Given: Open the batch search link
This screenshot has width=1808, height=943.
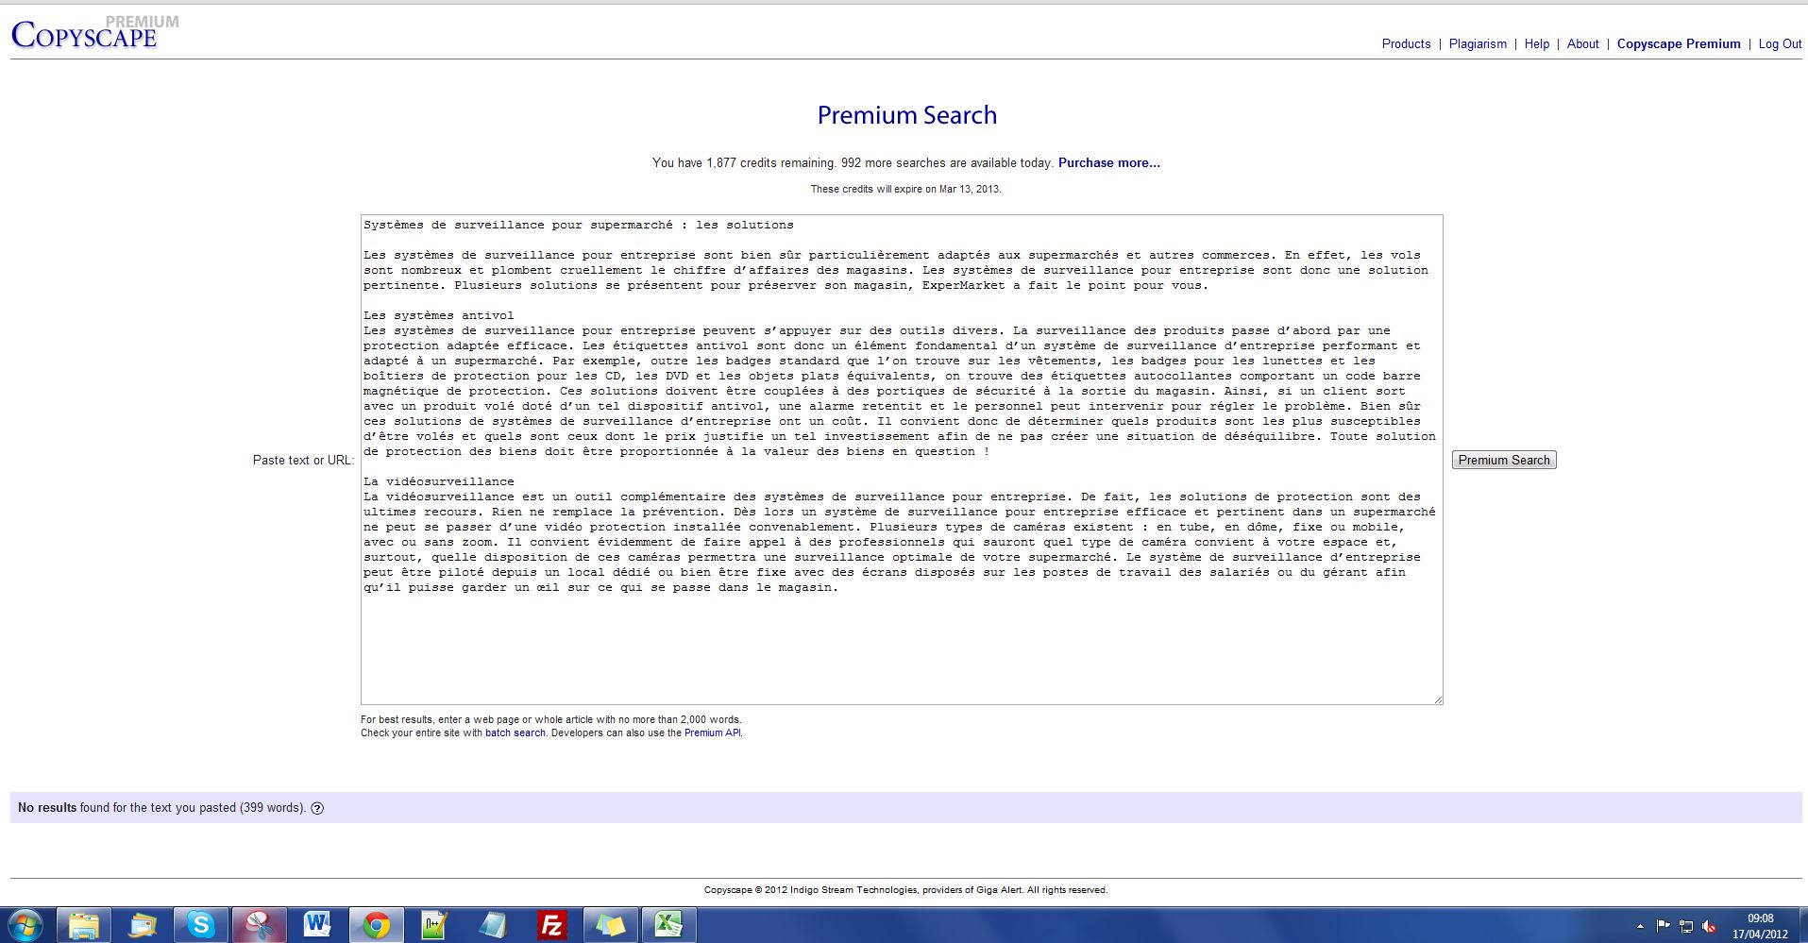Looking at the screenshot, I should coord(515,733).
